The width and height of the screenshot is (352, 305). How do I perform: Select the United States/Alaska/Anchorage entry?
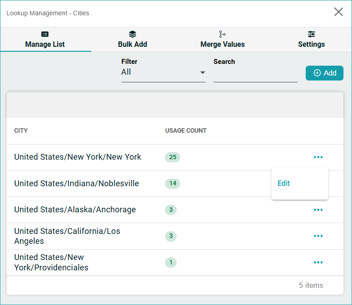point(75,210)
